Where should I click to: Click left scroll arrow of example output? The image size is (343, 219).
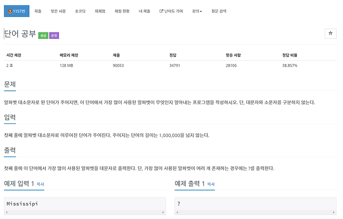tap(177, 212)
